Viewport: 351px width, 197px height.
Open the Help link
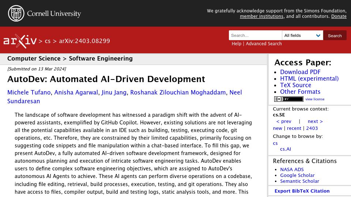[237, 43]
